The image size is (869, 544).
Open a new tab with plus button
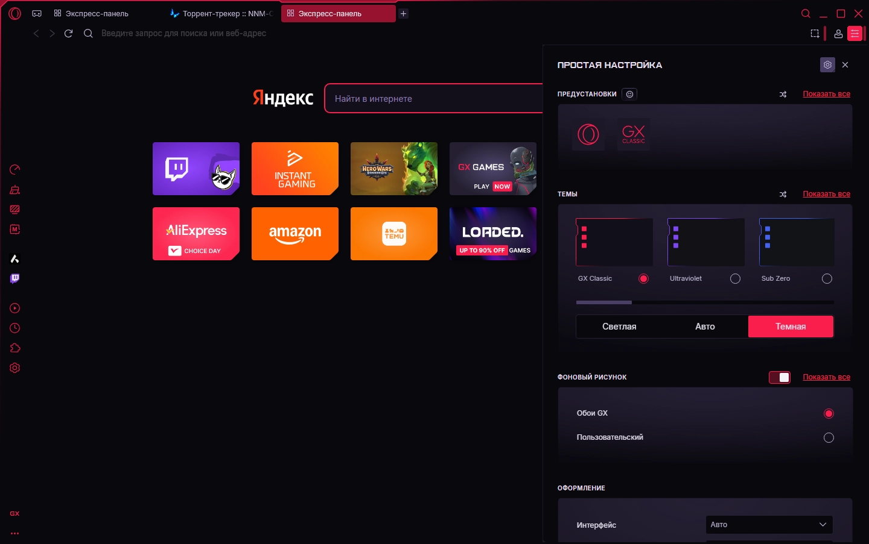tap(404, 13)
